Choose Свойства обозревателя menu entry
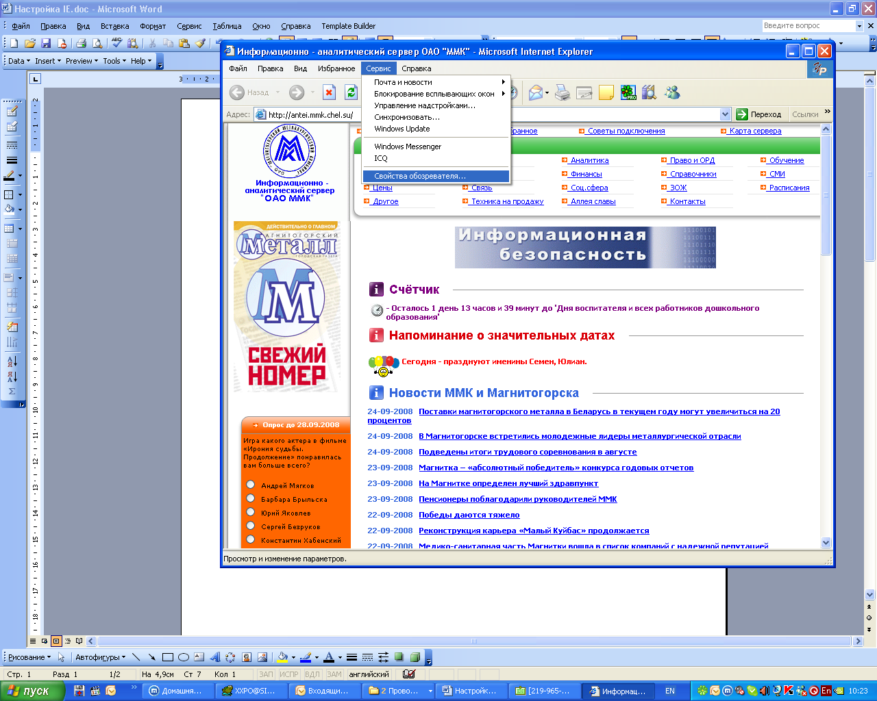This screenshot has width=877, height=701. click(x=436, y=176)
